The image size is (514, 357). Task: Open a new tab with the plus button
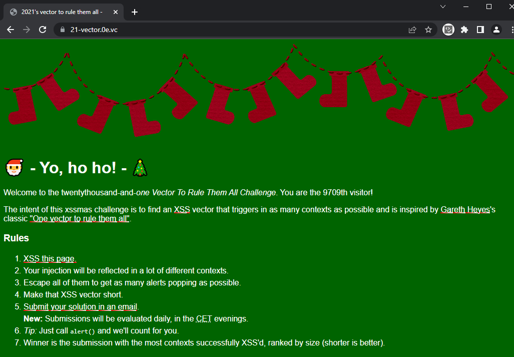pos(134,12)
